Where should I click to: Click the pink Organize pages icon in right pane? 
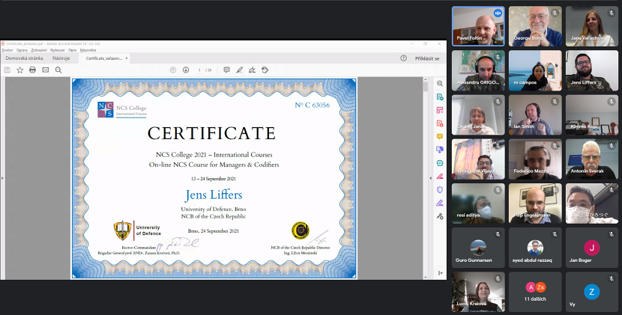tap(440, 110)
